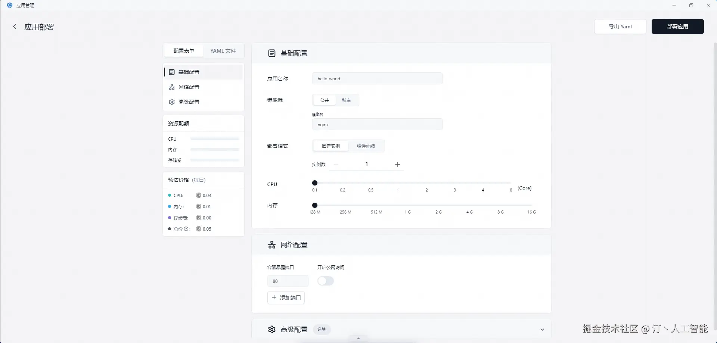
Task: Click the 镜像名 input with nginx
Action: [378, 125]
